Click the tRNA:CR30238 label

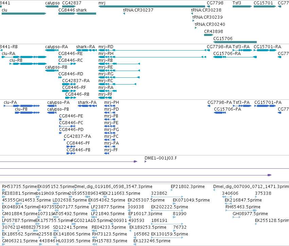pyautogui.click(x=206, y=10)
